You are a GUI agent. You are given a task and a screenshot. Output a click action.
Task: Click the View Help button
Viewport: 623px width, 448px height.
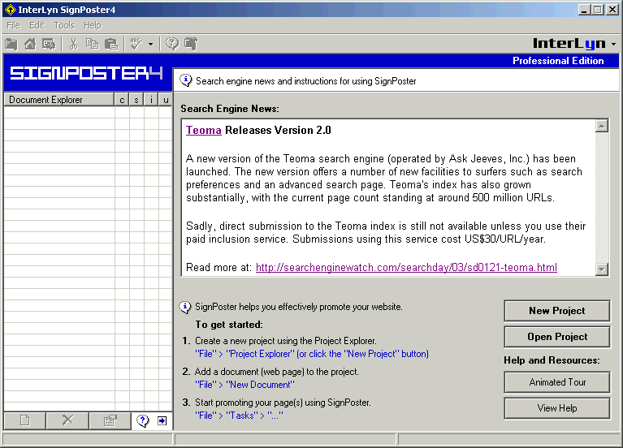point(556,408)
